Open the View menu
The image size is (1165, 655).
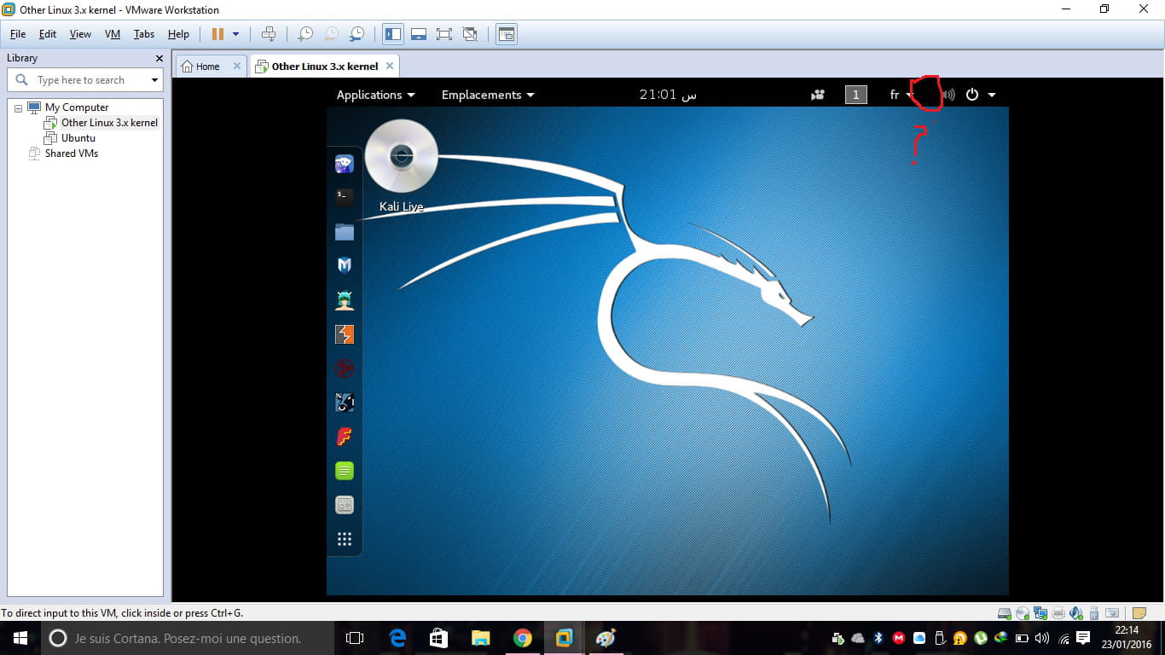click(80, 34)
